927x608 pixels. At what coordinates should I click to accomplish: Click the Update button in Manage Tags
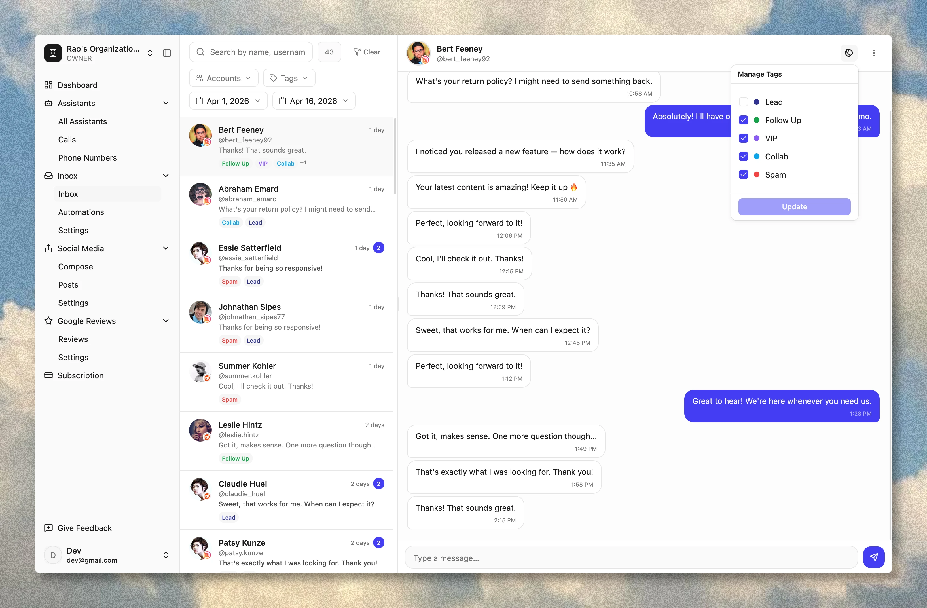(x=794, y=206)
